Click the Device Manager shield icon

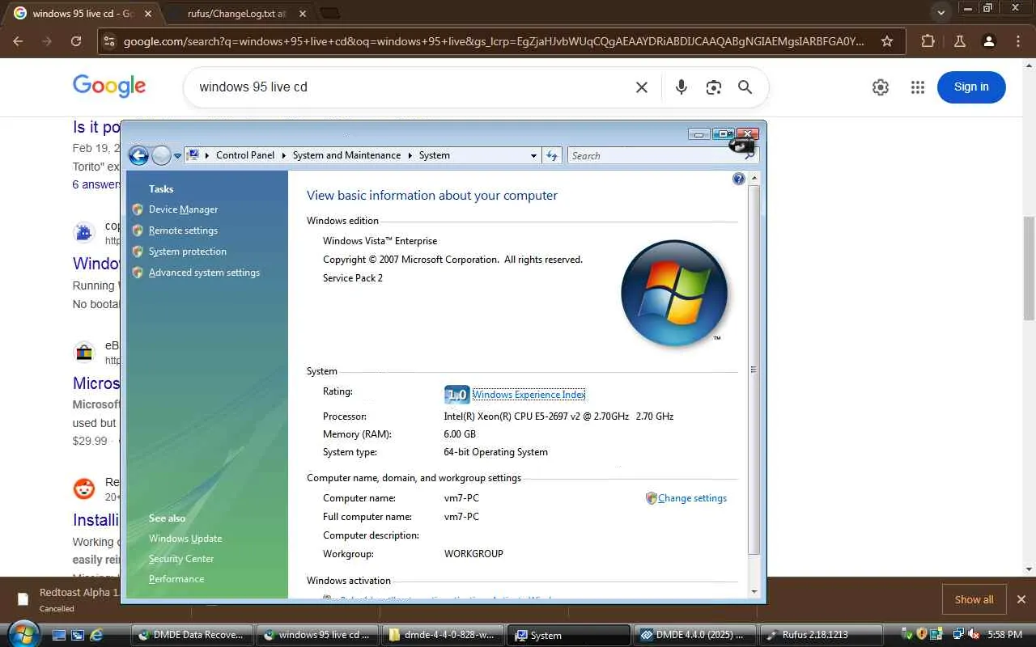pyautogui.click(x=138, y=209)
